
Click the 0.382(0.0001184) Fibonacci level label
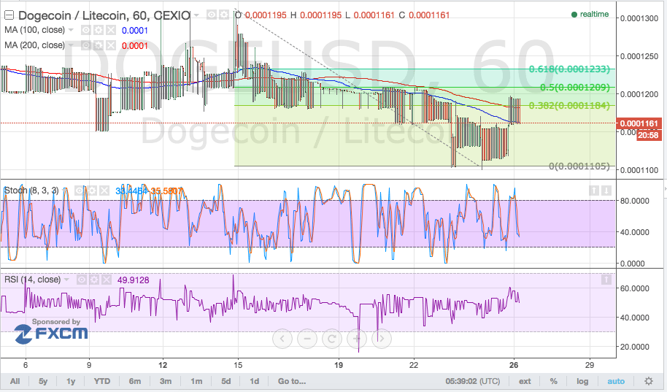coord(569,105)
